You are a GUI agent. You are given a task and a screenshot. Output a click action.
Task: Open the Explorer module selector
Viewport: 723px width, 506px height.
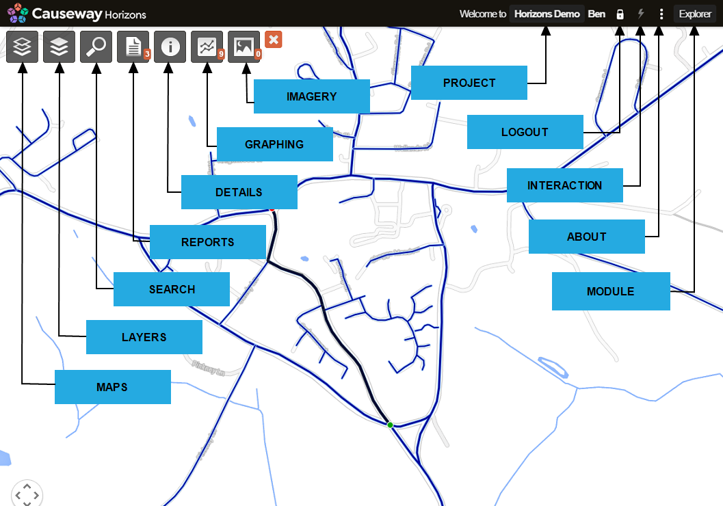click(x=695, y=14)
